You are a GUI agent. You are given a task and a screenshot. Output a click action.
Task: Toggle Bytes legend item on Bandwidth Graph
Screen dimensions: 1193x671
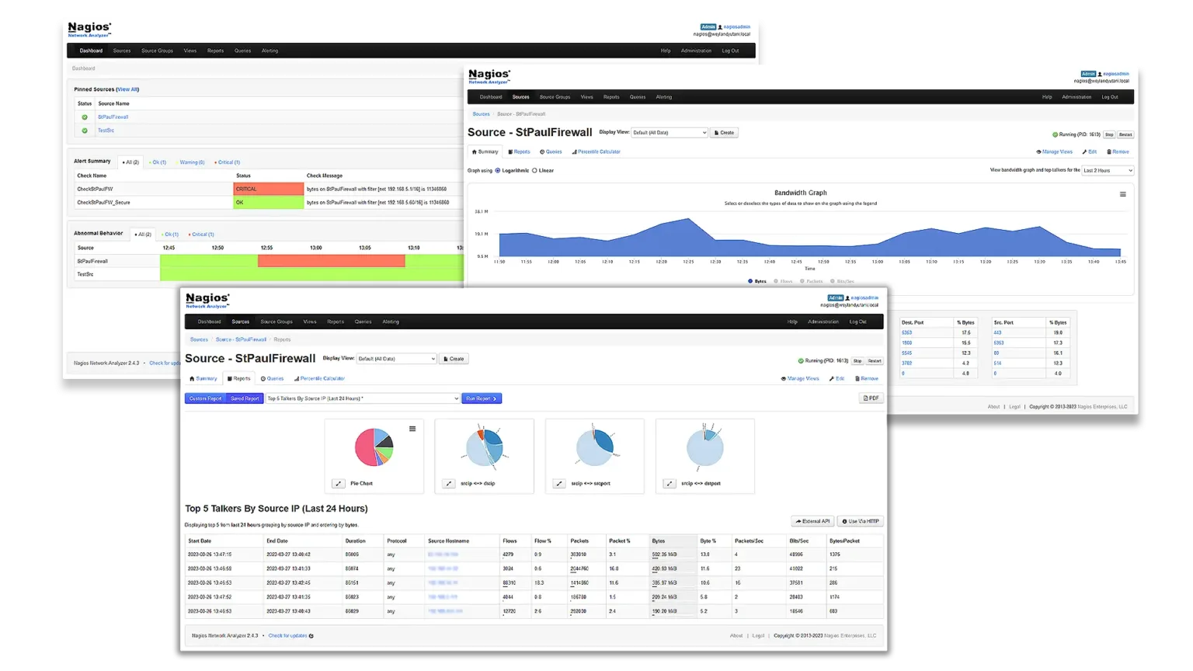757,281
